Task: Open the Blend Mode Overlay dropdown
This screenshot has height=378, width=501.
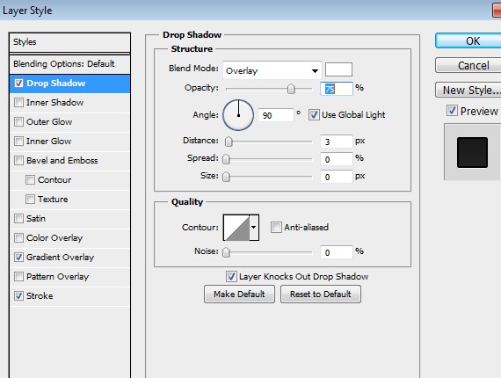Action: click(272, 70)
